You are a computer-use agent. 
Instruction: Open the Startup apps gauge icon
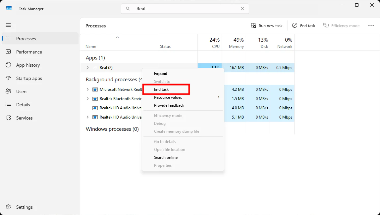(8, 78)
